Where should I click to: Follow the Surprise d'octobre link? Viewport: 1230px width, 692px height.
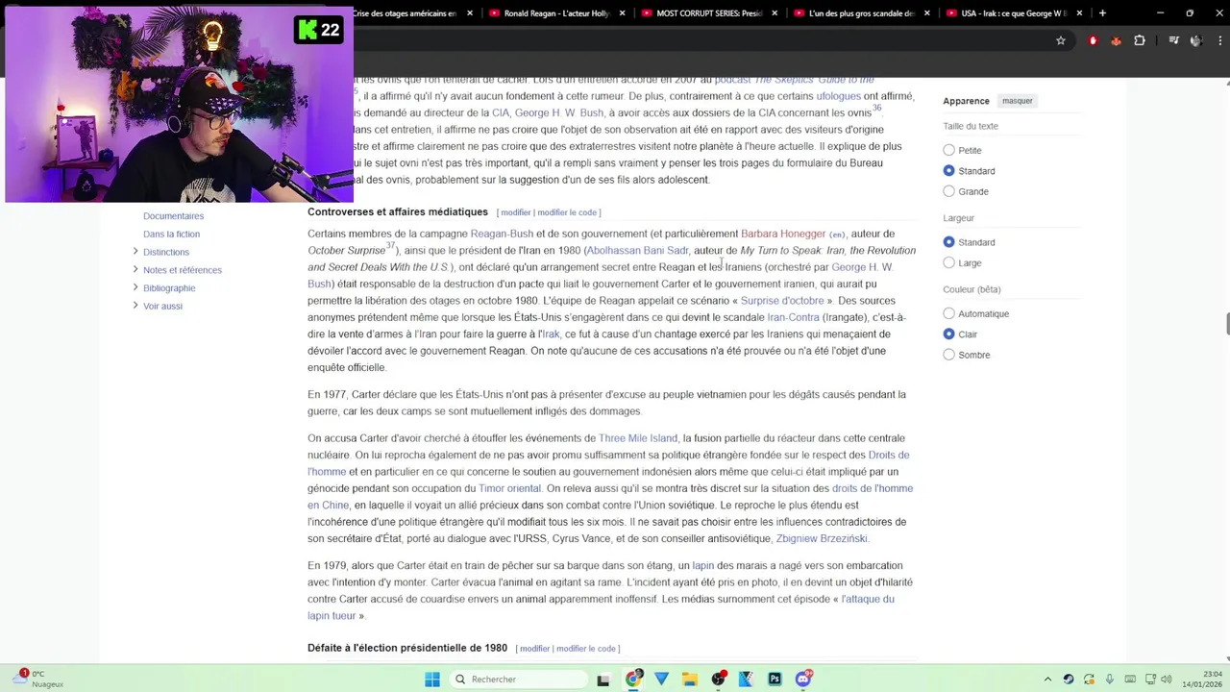click(782, 301)
